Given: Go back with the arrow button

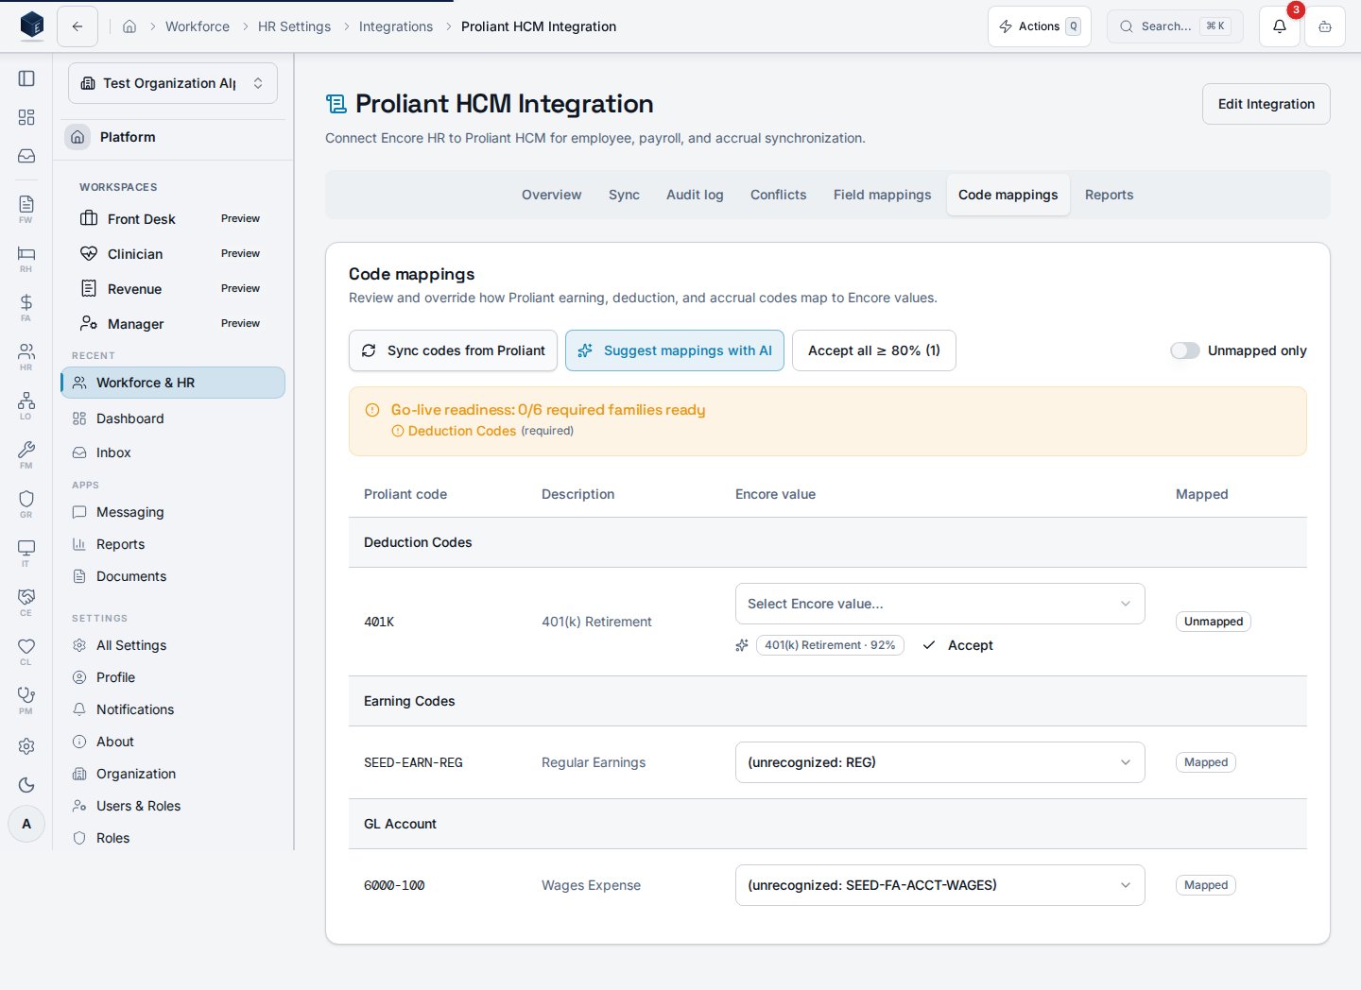Looking at the screenshot, I should (x=78, y=26).
